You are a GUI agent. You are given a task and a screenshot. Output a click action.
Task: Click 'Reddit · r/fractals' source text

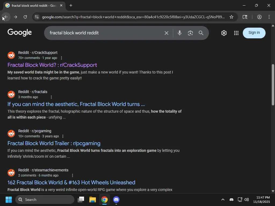coord(33,92)
